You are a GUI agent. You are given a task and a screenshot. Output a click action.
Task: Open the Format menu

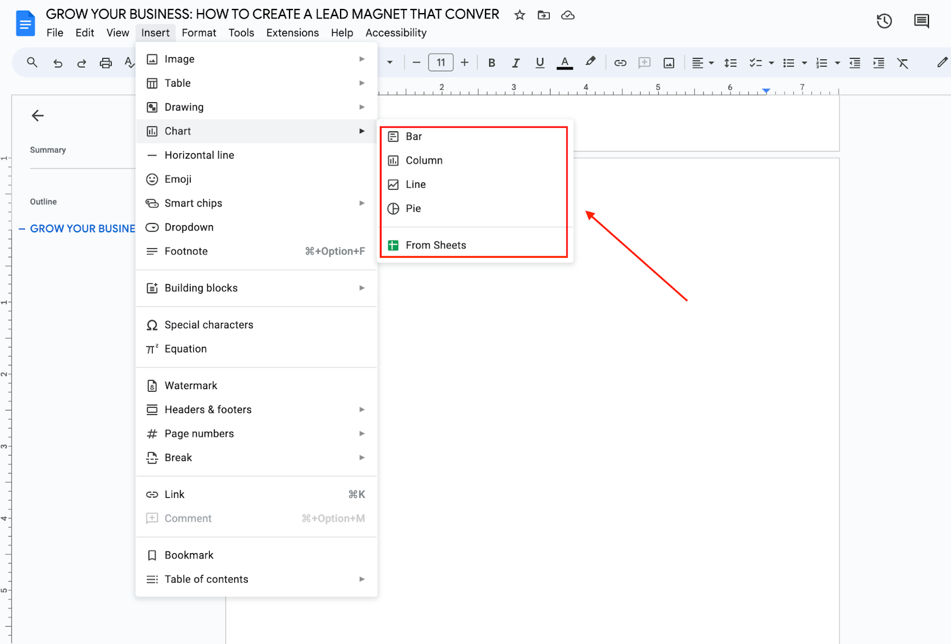pyautogui.click(x=199, y=33)
